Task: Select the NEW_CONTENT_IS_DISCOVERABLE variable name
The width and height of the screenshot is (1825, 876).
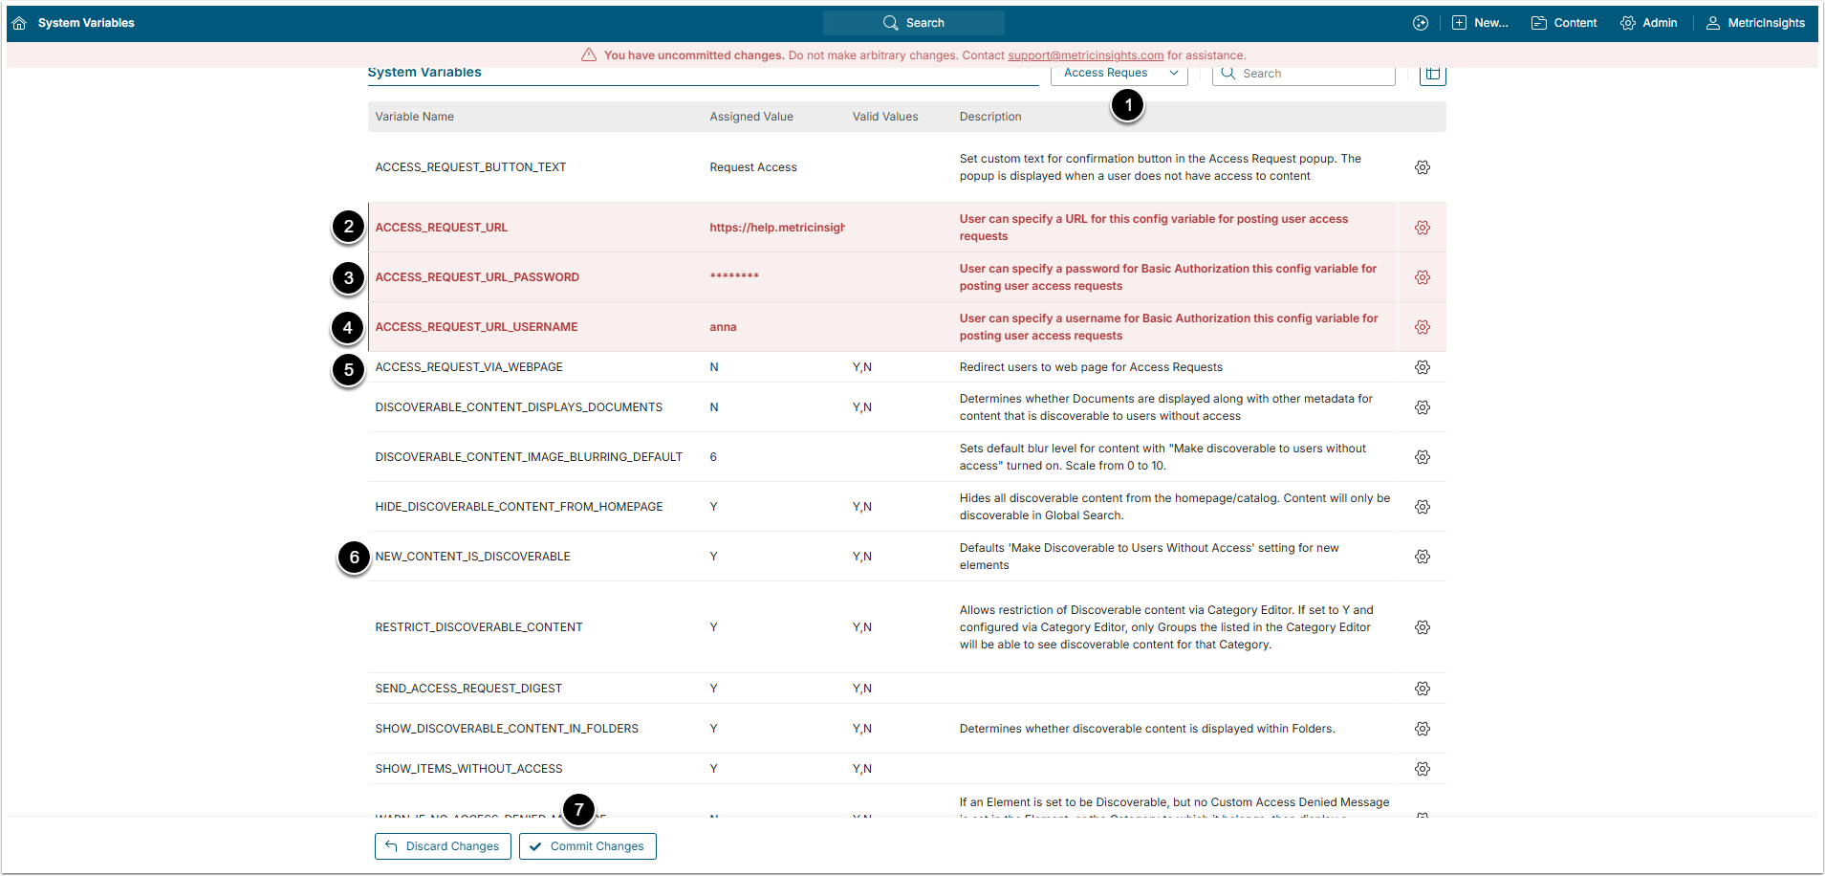Action: click(472, 557)
